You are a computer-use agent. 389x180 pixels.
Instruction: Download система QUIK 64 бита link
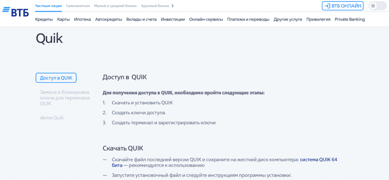pos(318,160)
